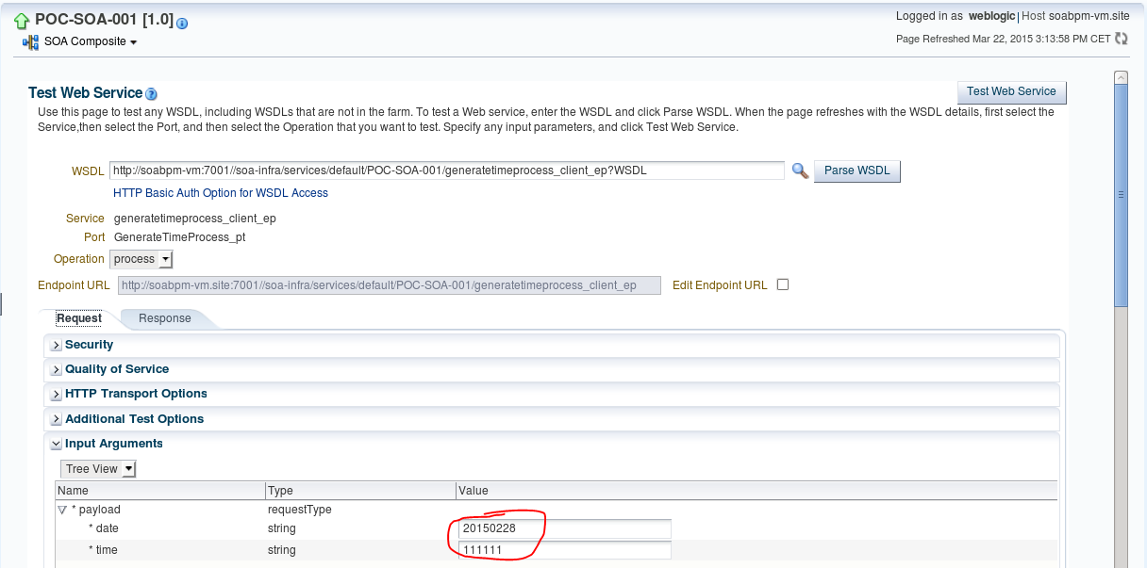Click the vertical scrollbar thumb
The image size is (1147, 568).
tap(1121, 196)
